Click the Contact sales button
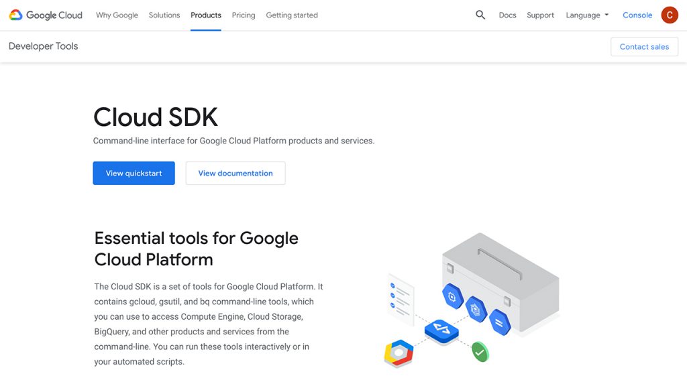687x386 pixels. 645,46
